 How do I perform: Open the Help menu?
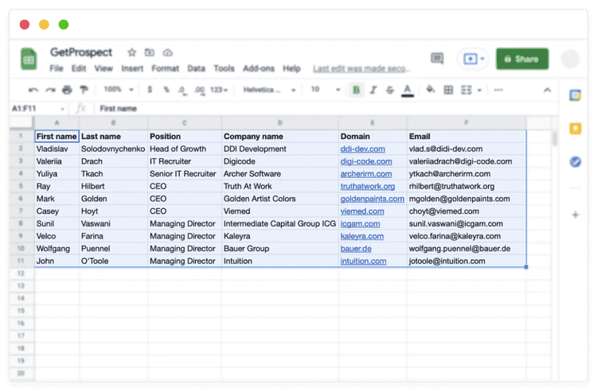(291, 68)
